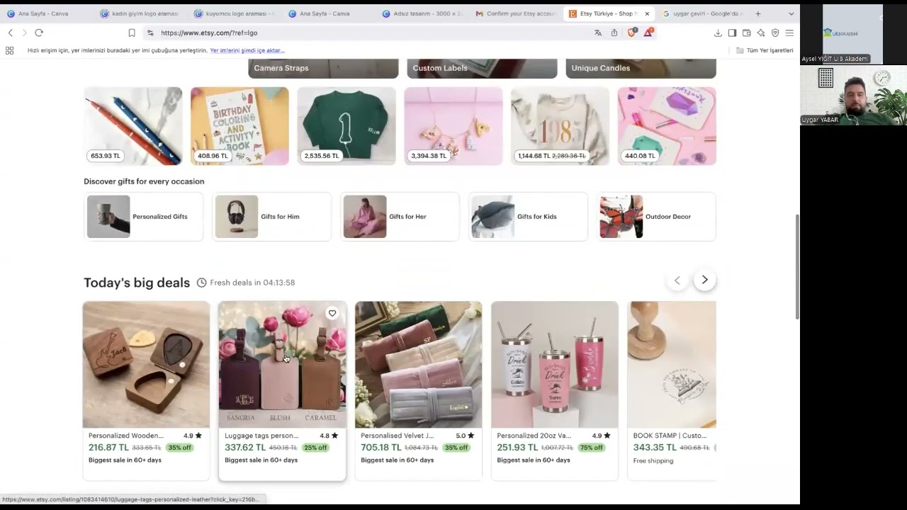Image resolution: width=907 pixels, height=510 pixels.
Task: Open Outdoor Decor card
Action: tap(656, 217)
